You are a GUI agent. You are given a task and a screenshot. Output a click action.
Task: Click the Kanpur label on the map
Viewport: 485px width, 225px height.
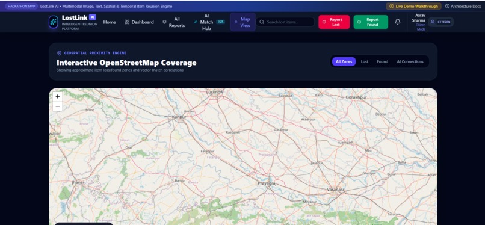[179, 117]
